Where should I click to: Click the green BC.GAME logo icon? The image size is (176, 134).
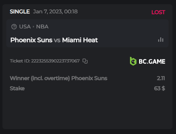[x=133, y=61]
